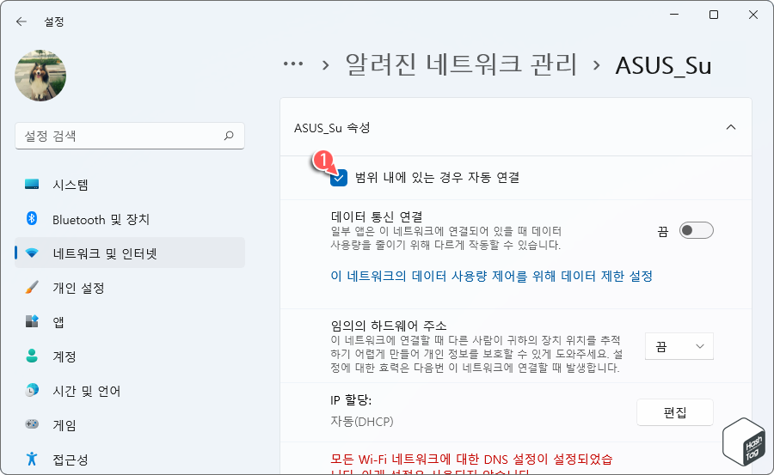Viewport: 774px width, 475px height.
Task: Open 임의의 하드웨어 주소 dropdown
Action: [x=679, y=346]
